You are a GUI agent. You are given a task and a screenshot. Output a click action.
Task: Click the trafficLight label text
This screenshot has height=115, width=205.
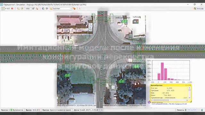click(x=137, y=17)
